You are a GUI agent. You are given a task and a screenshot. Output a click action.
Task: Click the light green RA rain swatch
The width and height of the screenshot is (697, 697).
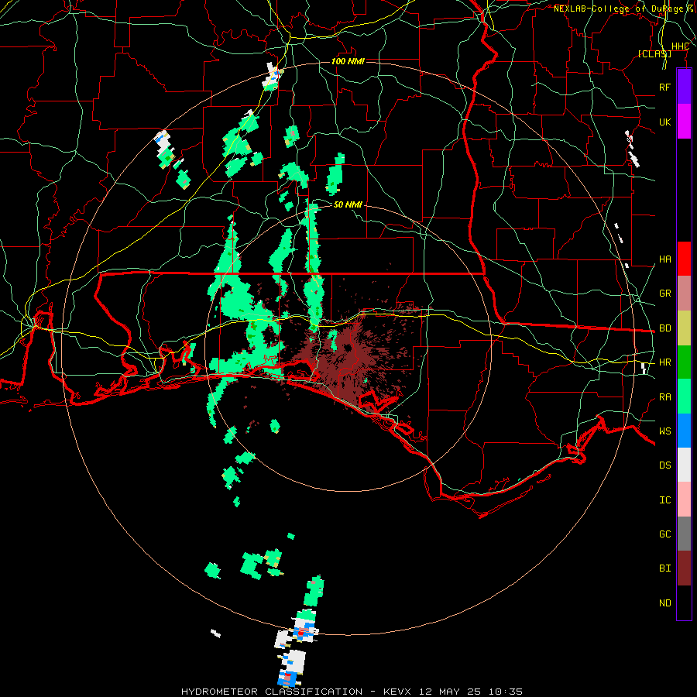point(684,397)
